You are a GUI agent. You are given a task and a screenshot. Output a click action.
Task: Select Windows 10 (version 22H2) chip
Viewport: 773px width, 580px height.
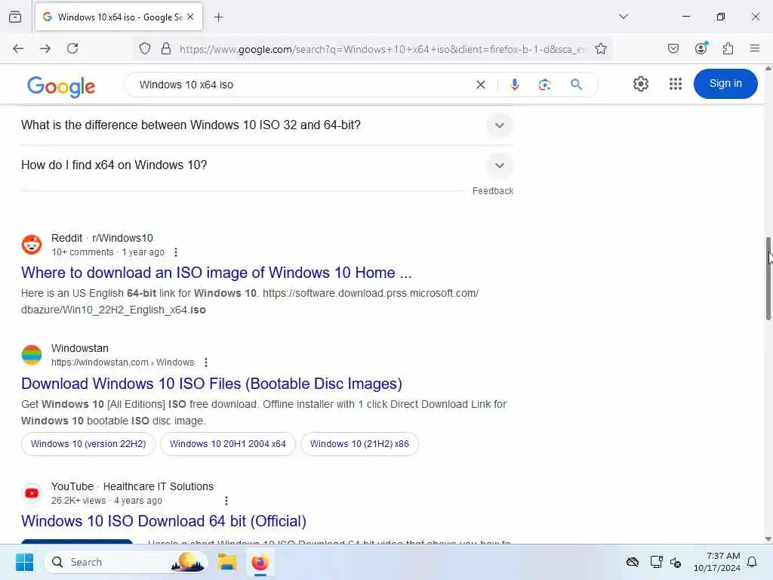(x=88, y=444)
